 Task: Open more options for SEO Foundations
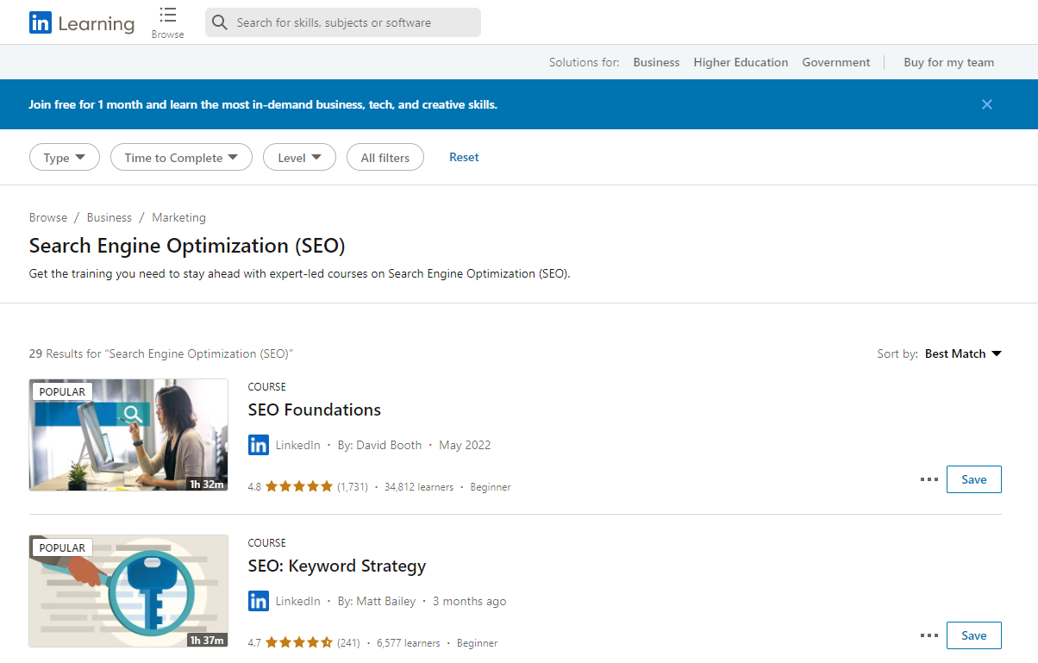(929, 479)
